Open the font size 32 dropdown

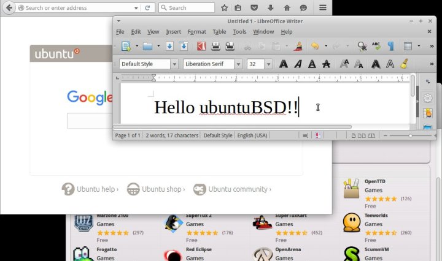(269, 64)
